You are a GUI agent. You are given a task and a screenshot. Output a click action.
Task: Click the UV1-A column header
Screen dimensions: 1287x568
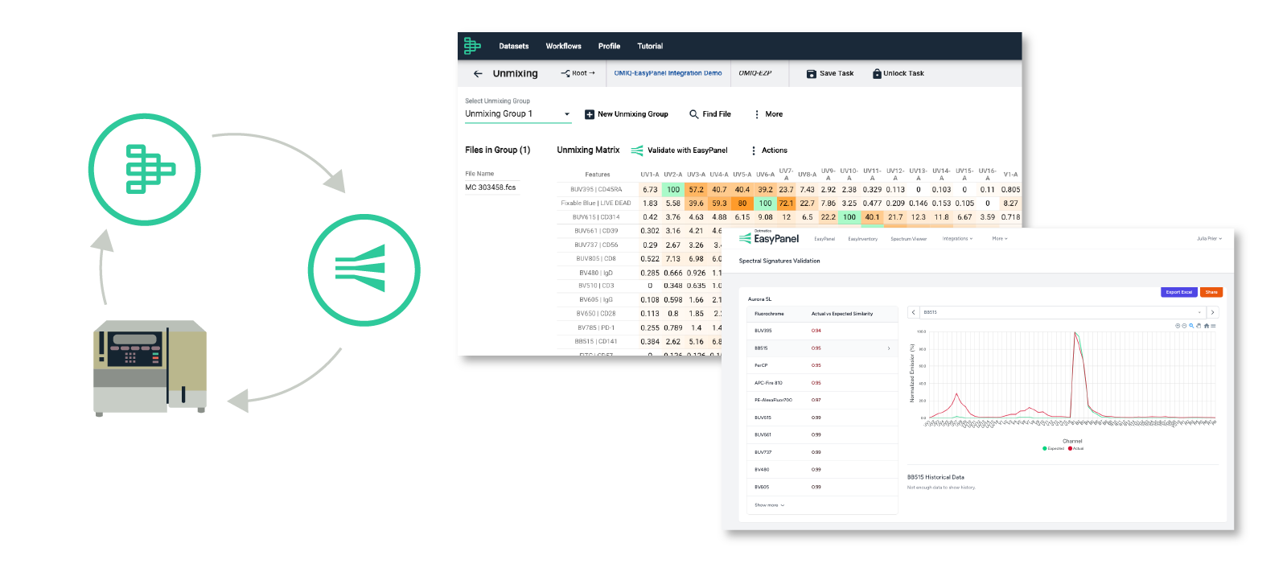(650, 175)
